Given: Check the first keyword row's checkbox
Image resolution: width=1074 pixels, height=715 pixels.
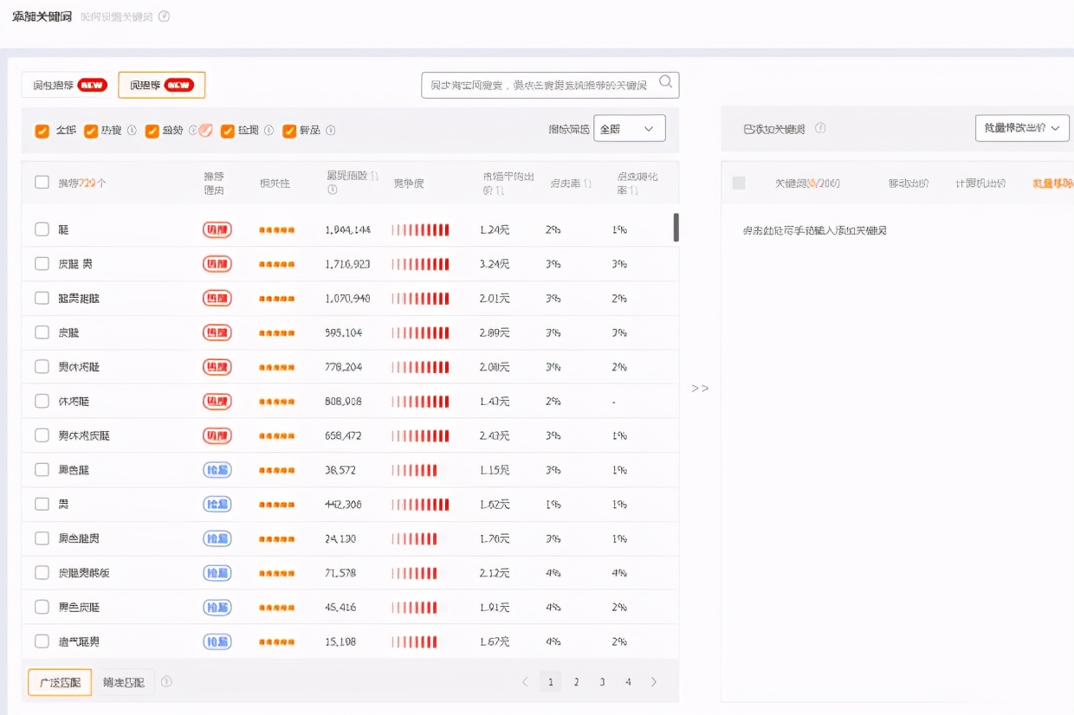Looking at the screenshot, I should [42, 229].
